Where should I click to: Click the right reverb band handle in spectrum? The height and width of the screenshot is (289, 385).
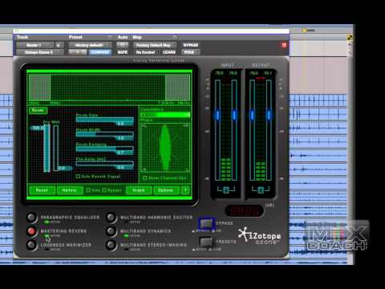(x=177, y=87)
